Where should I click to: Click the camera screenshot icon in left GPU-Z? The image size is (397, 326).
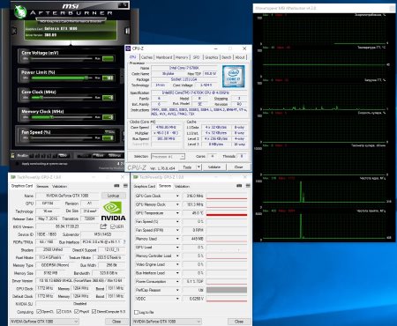116,186
